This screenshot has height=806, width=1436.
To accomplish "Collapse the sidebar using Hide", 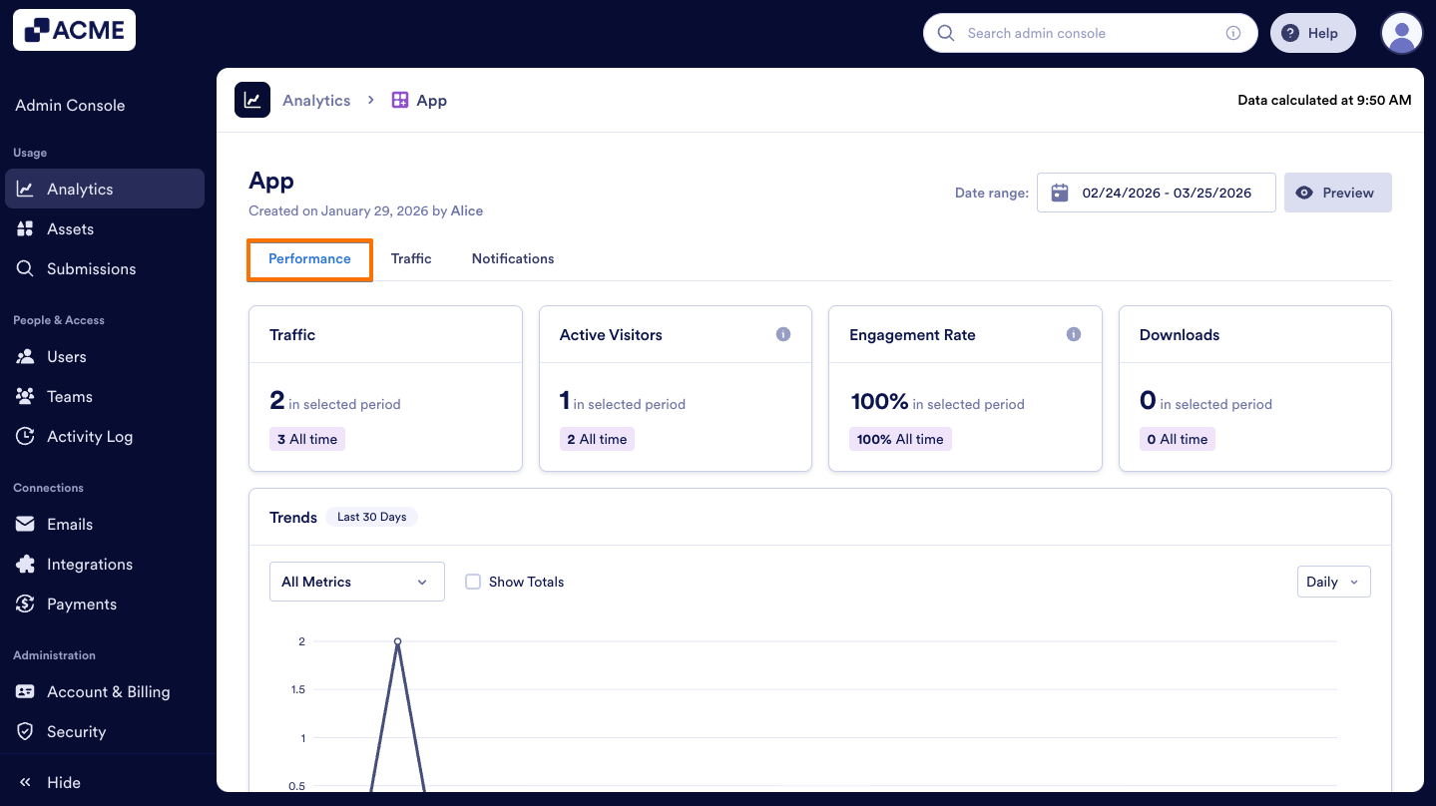I will [47, 782].
